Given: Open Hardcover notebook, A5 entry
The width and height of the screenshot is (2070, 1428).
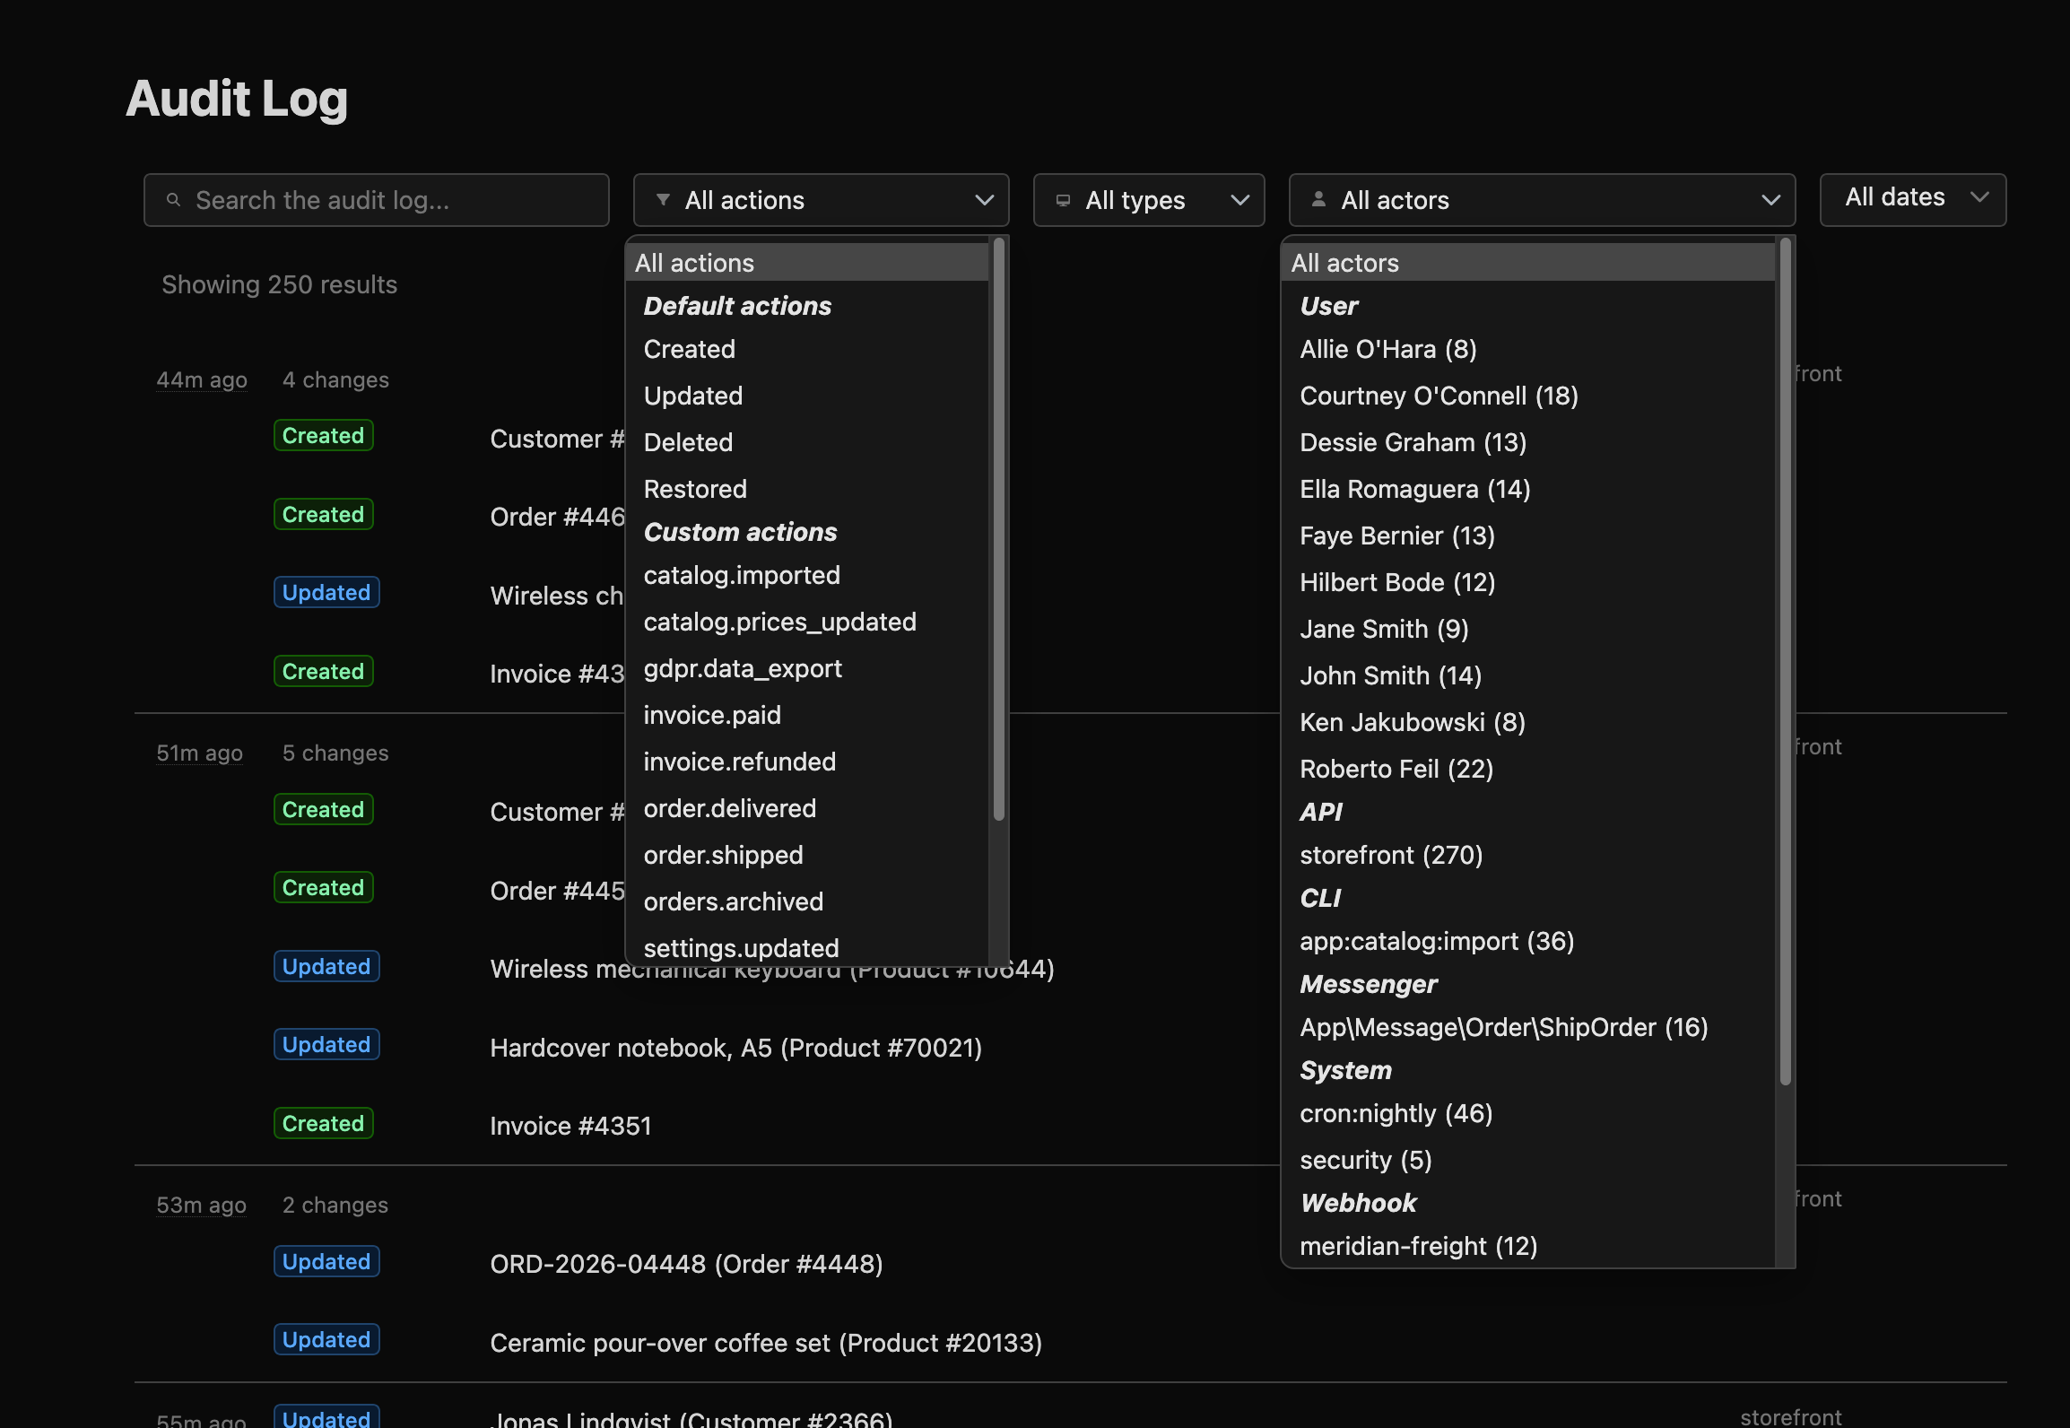Looking at the screenshot, I should (735, 1048).
